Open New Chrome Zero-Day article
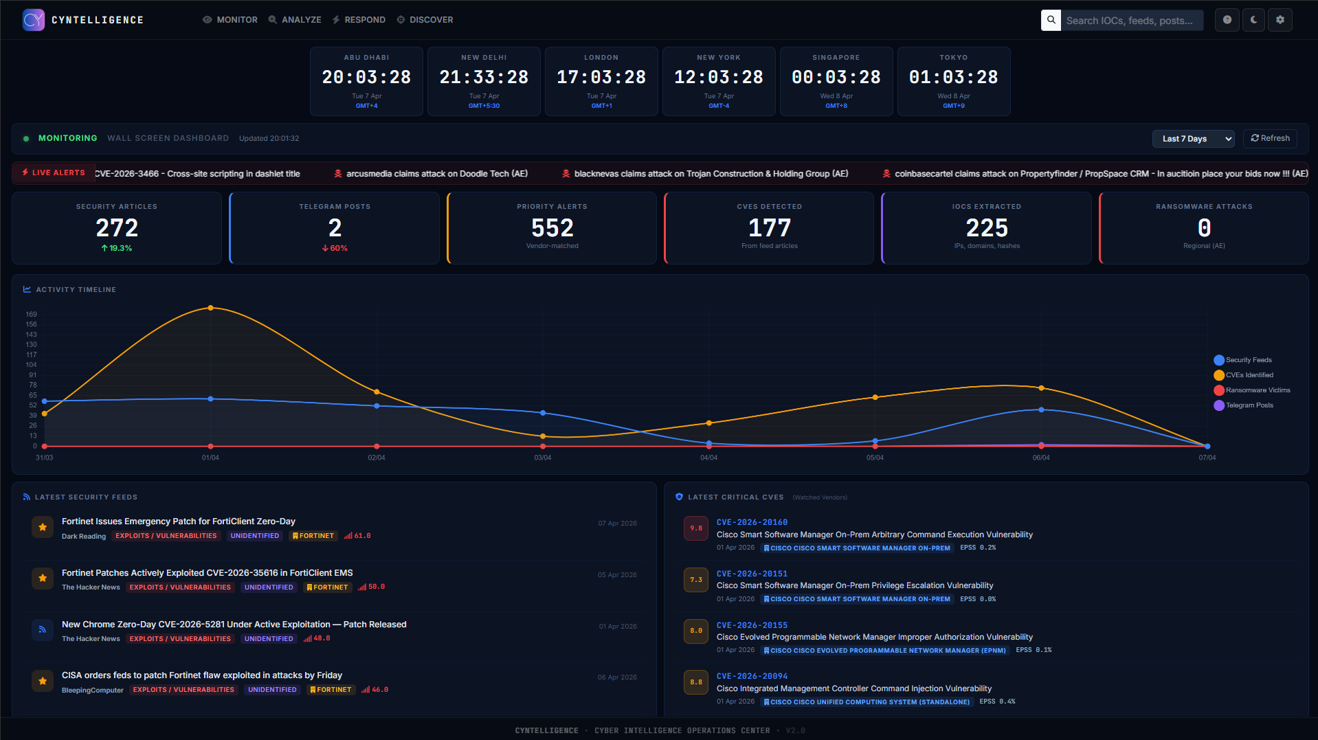The height and width of the screenshot is (740, 1318). 234,625
